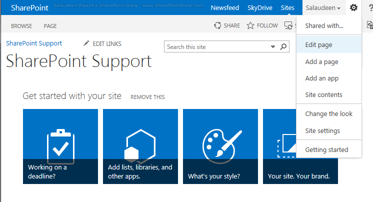Click the search magnifier icon
The image size is (373, 202).
[x=283, y=47]
